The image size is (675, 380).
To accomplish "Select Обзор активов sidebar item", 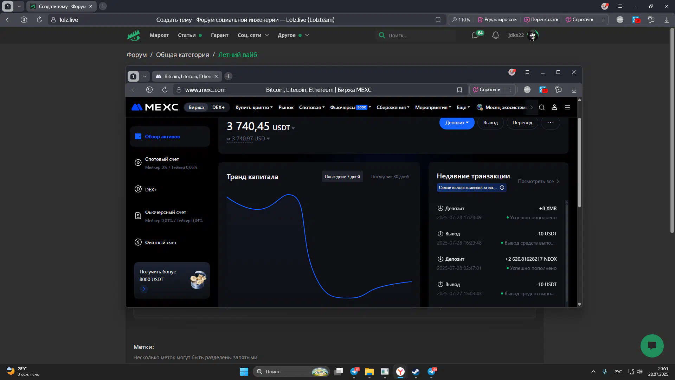I will click(170, 137).
